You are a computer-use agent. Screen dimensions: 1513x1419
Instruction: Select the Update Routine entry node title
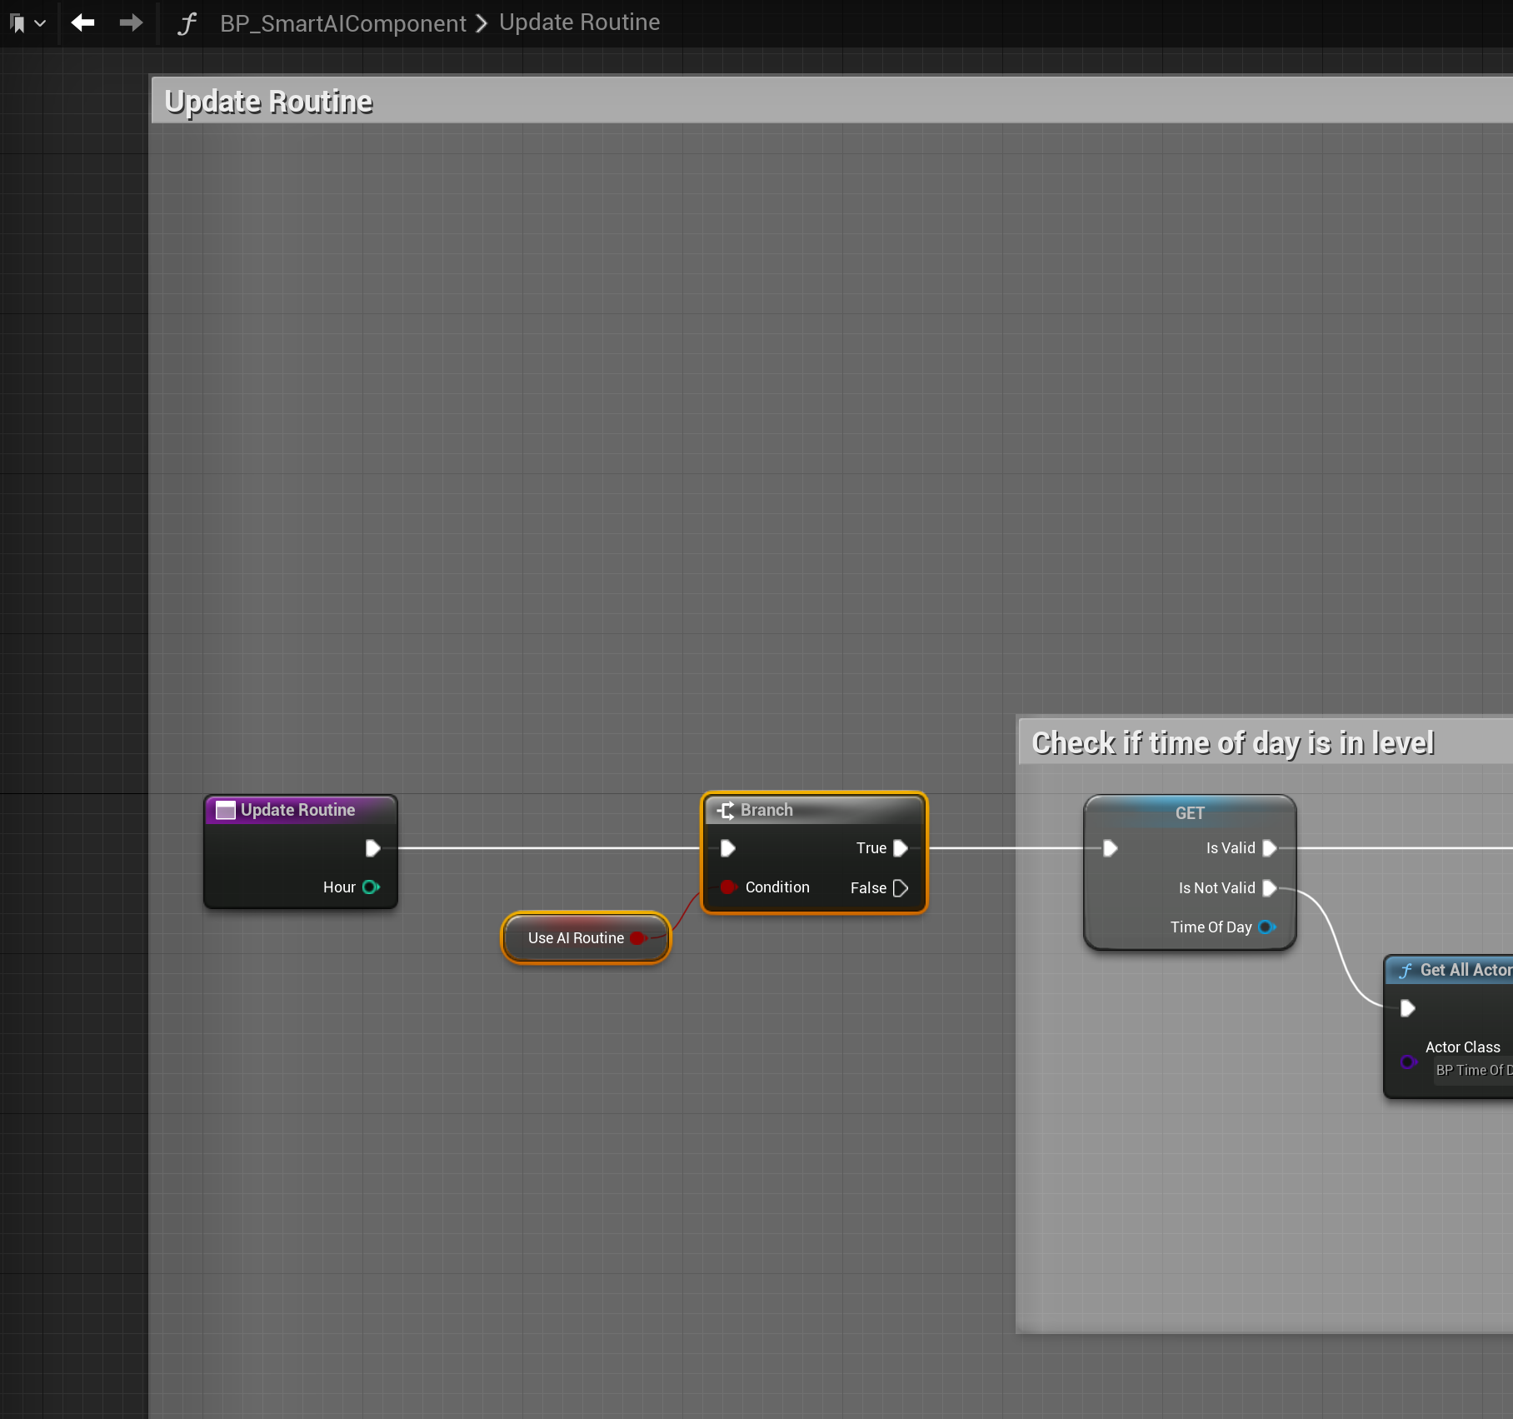(297, 810)
